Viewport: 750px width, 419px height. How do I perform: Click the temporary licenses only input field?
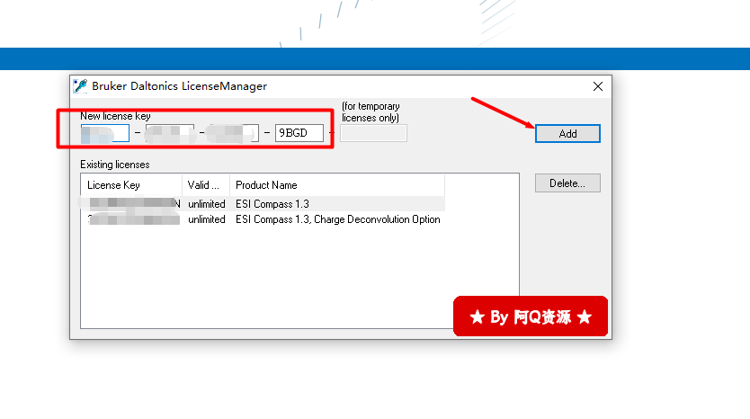coord(373,133)
